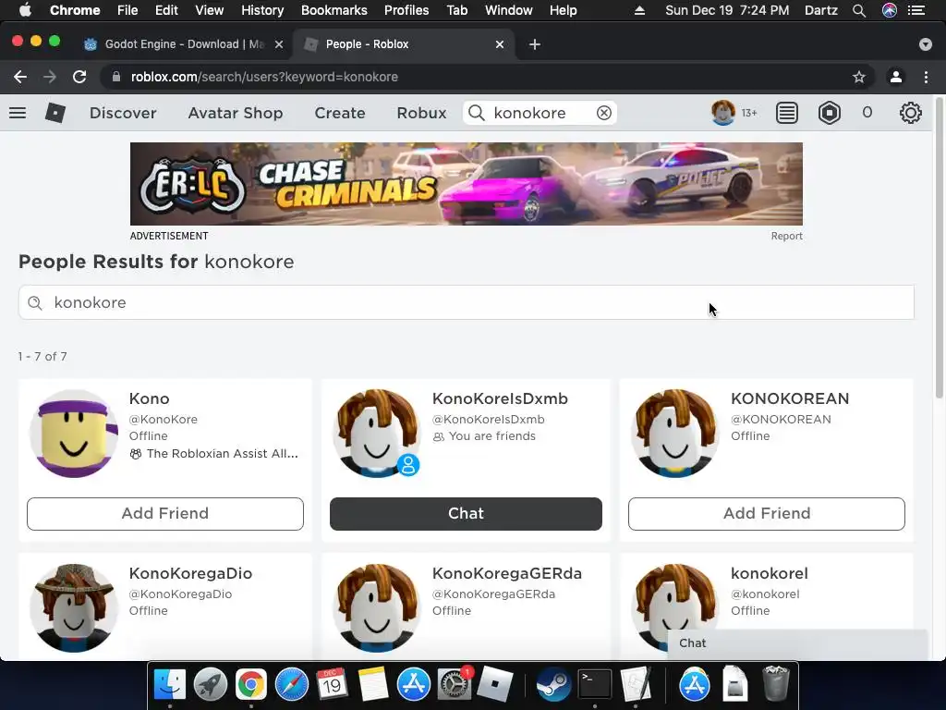Screen dimensions: 946x710
Task: Open Chrome three-dot menu
Action: click(x=926, y=77)
